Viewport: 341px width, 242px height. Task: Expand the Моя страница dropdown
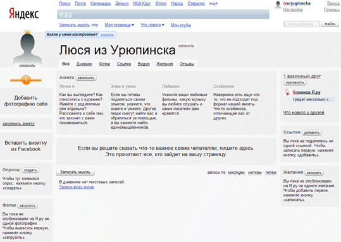[x=119, y=25]
